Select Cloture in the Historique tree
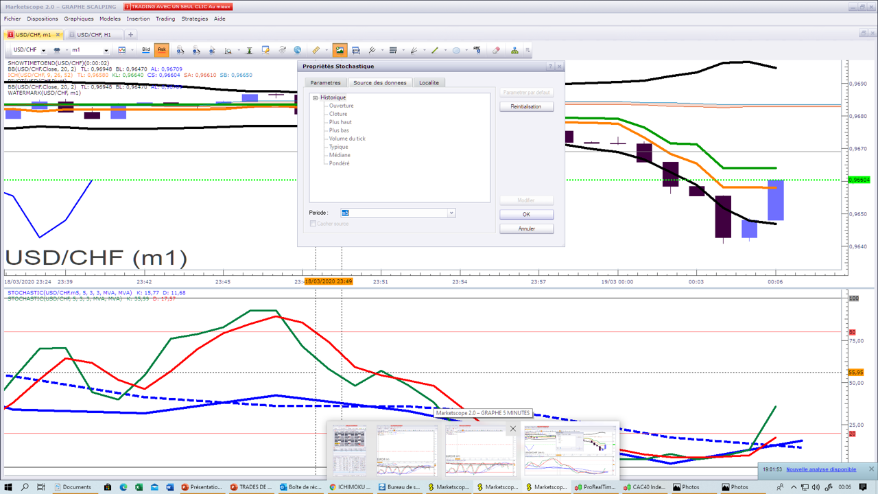Viewport: 878px width, 494px height. 338,114
